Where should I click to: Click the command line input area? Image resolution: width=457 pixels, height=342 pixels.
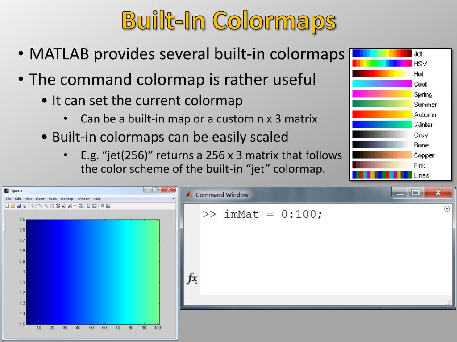326,249
